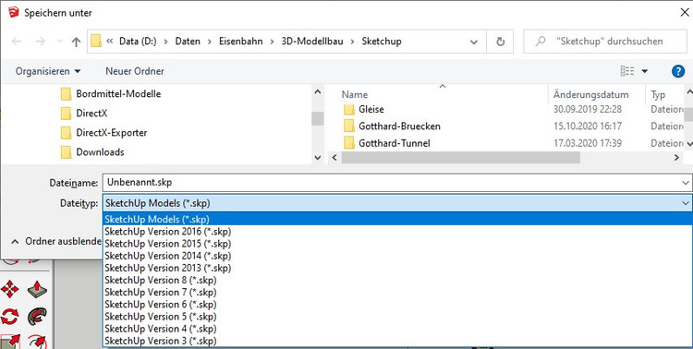693x349 pixels.
Task: Click the Gotthard-Bruecken folder icon
Action: coord(348,126)
